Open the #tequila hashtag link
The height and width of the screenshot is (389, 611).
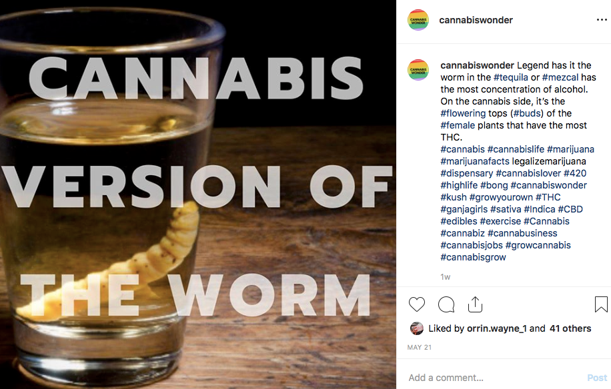(510, 77)
